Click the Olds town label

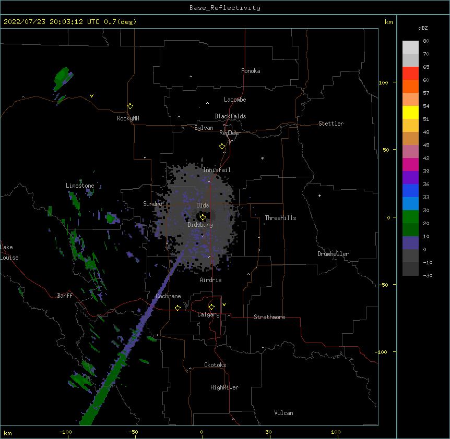(203, 205)
